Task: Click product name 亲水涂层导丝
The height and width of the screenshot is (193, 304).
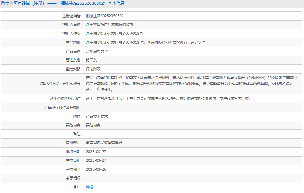Action: point(97,51)
